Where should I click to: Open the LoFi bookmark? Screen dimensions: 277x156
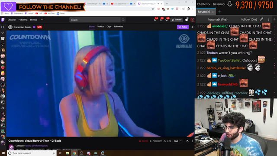[x=39, y=13]
